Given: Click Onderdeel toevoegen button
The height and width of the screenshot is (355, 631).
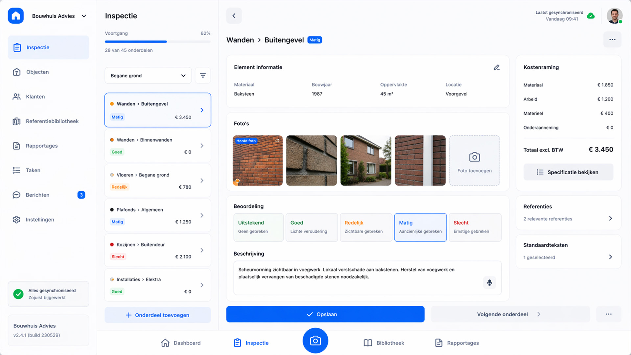Looking at the screenshot, I should point(158,315).
